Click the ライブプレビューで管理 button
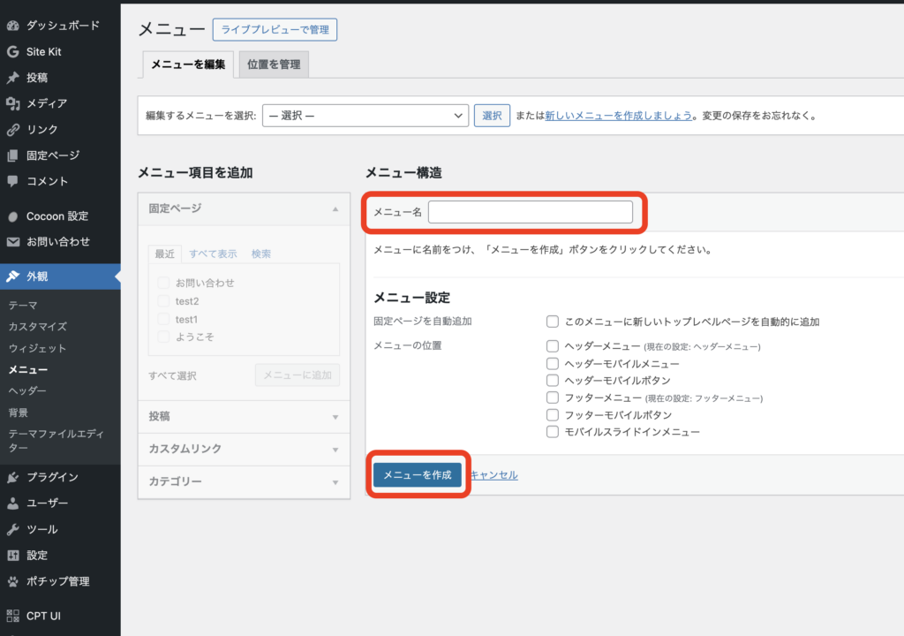 275,29
